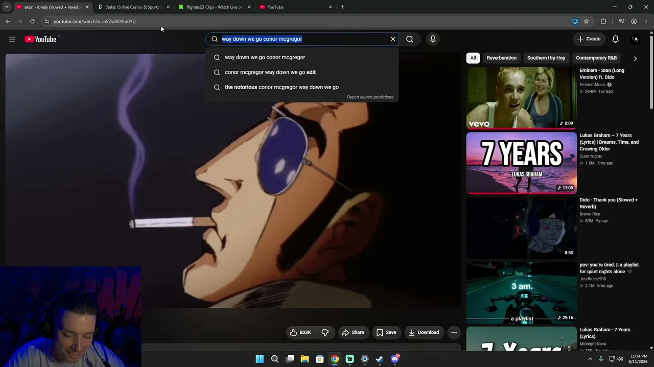Open the 7 Years Lukas Graham thumbnail
654x367 pixels.
click(521, 163)
